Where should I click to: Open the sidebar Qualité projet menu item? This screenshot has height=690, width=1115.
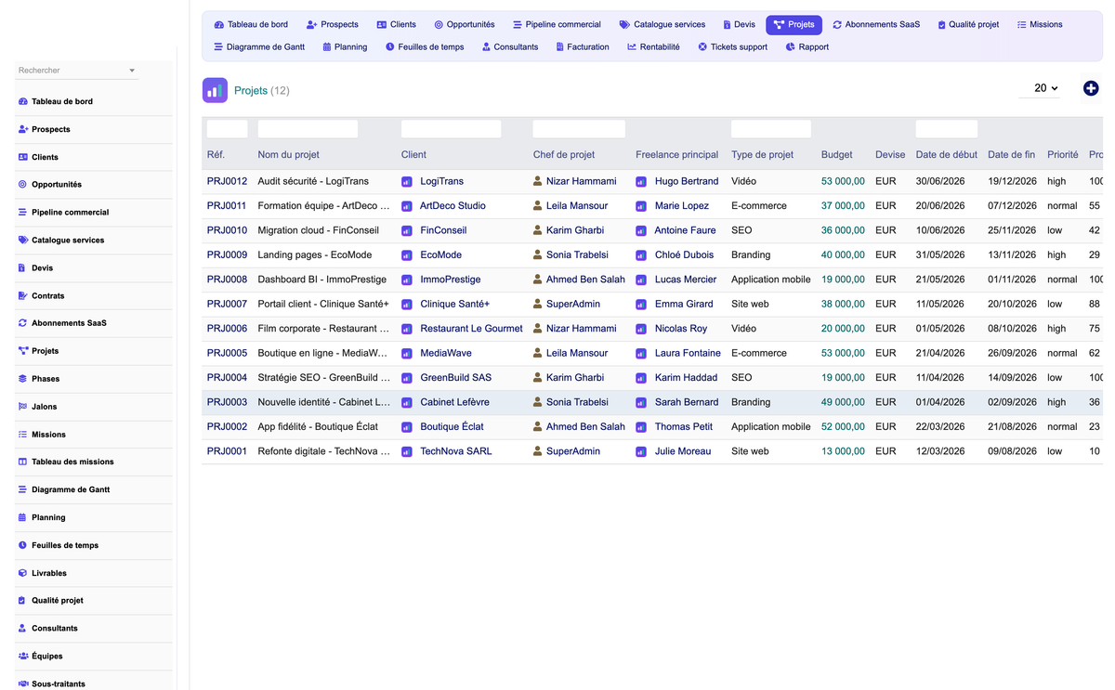coord(58,601)
